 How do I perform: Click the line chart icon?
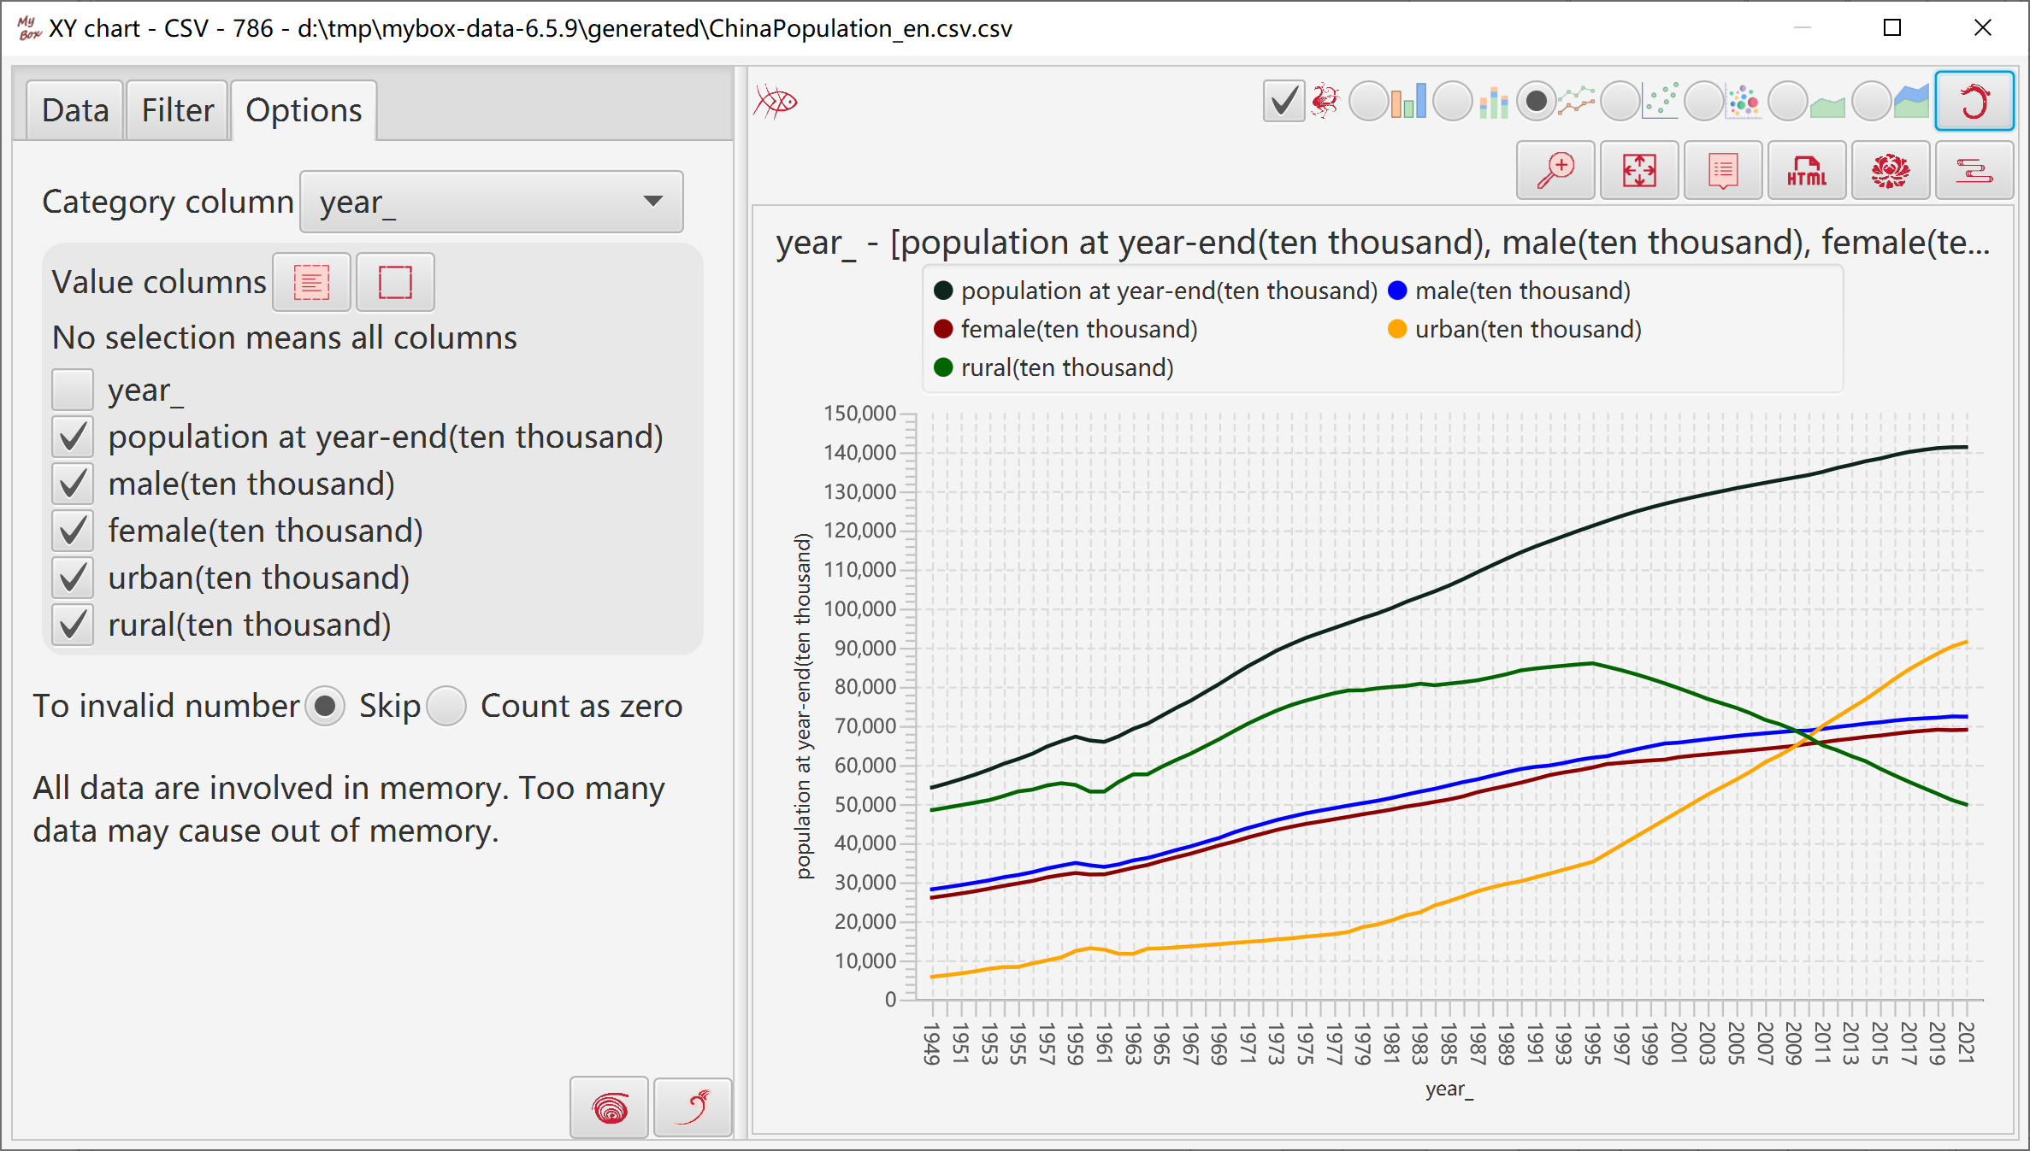click(1577, 101)
